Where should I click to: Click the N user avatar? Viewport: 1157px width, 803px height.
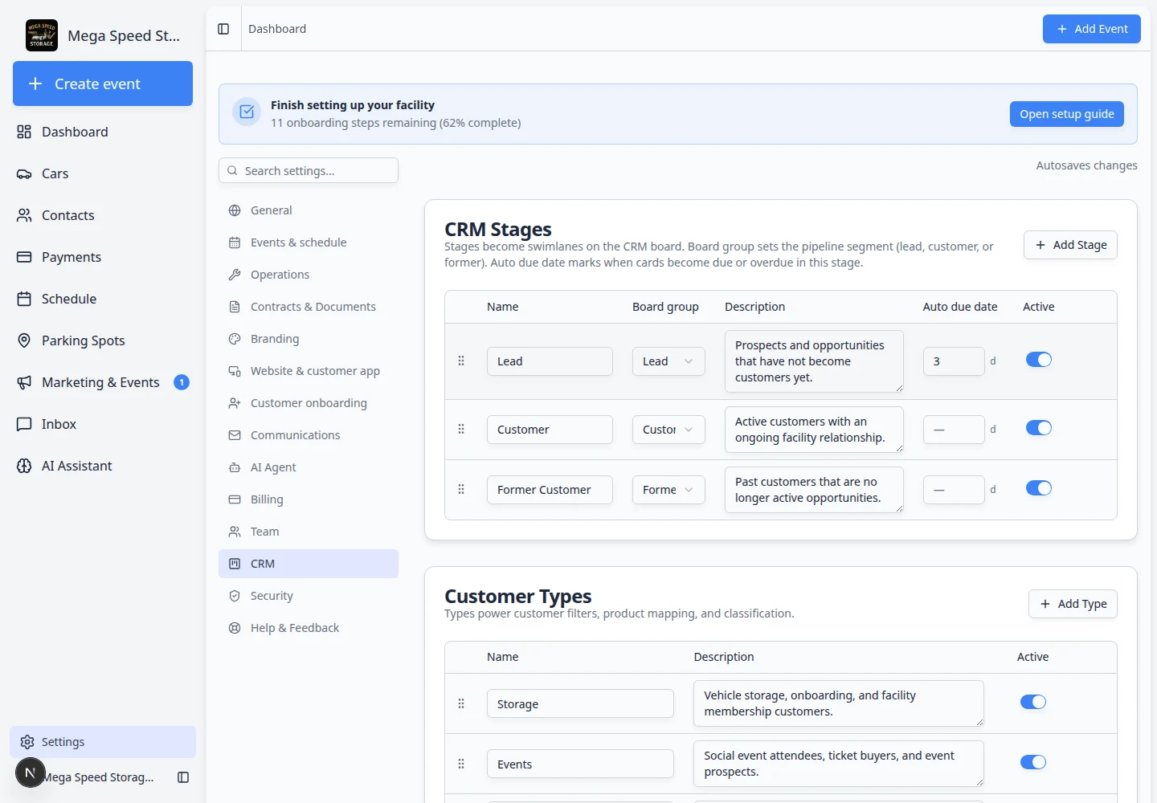click(31, 772)
